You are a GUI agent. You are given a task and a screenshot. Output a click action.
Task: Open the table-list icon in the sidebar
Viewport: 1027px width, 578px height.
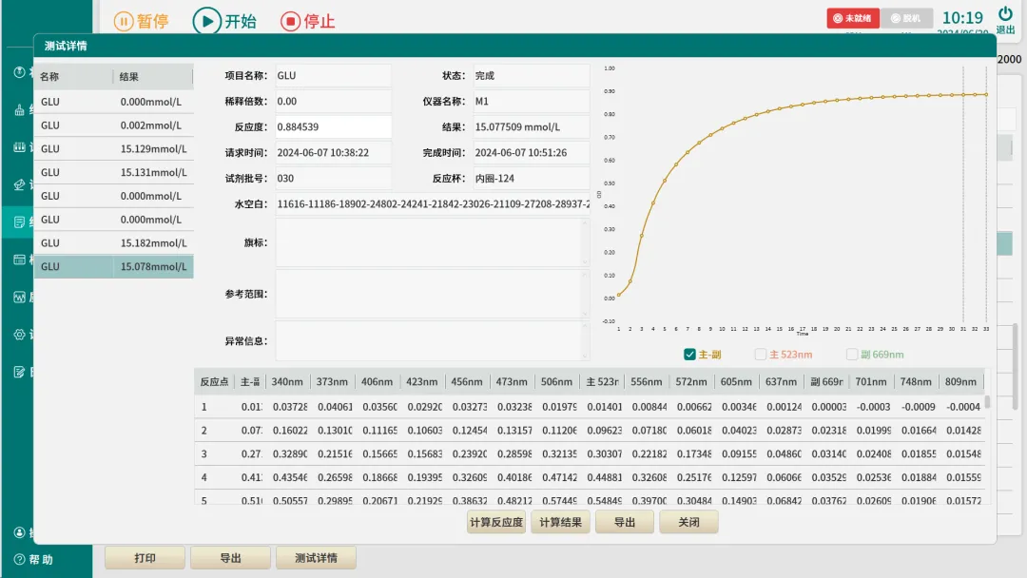20,260
